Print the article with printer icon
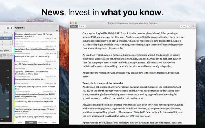205x128 pixels. 193,26
